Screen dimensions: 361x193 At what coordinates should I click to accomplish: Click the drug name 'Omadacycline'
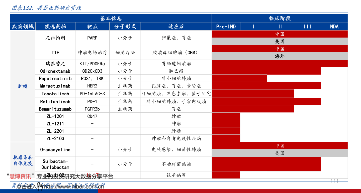point(55,149)
